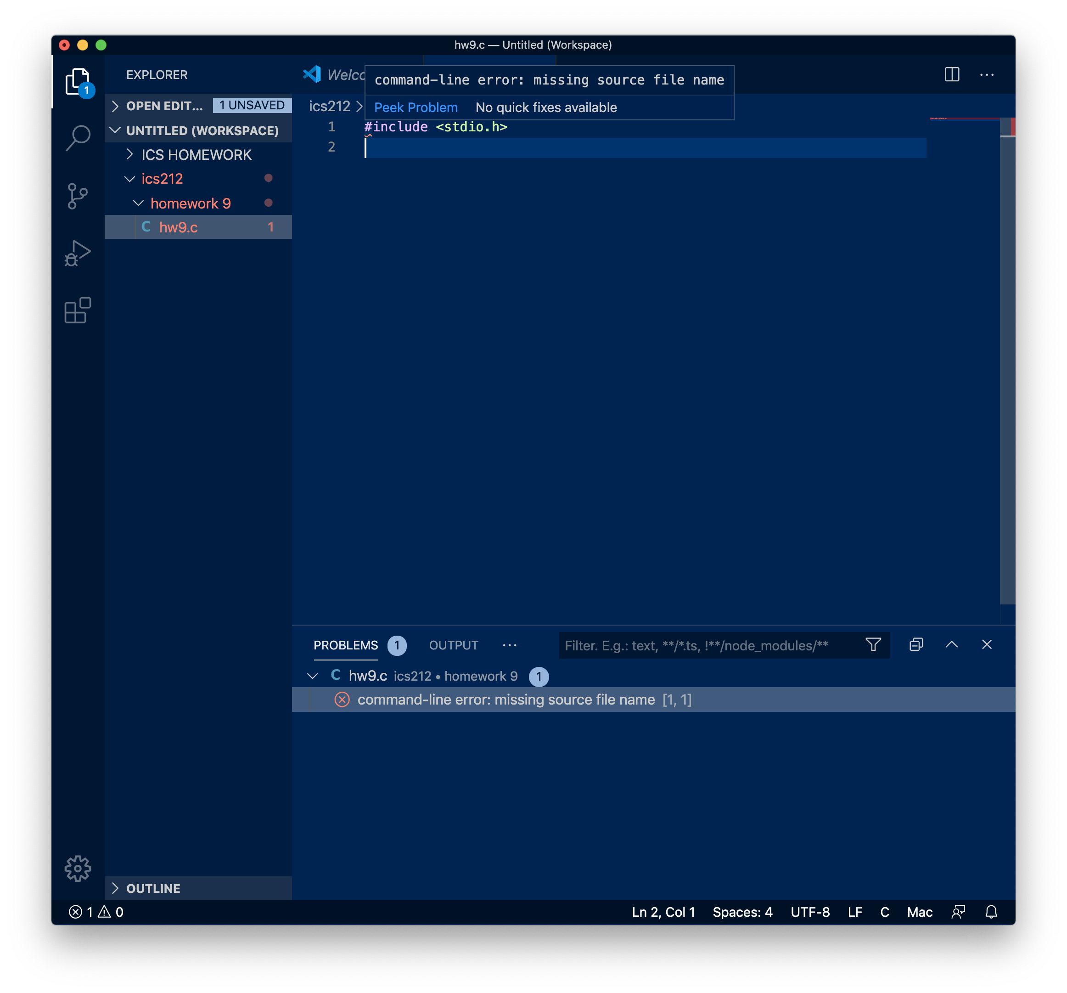Open the Extensions view
This screenshot has width=1067, height=993.
click(78, 310)
